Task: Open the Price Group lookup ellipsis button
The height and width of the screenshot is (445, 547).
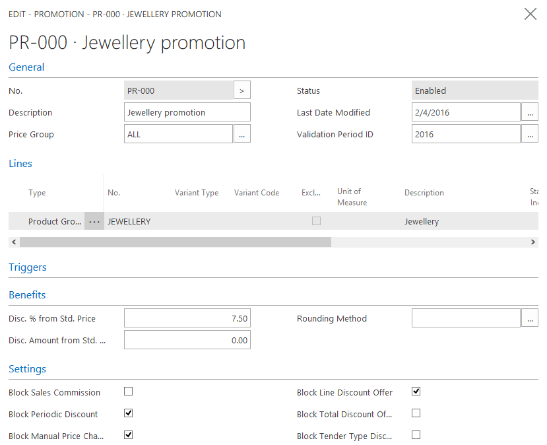Action: [x=242, y=134]
